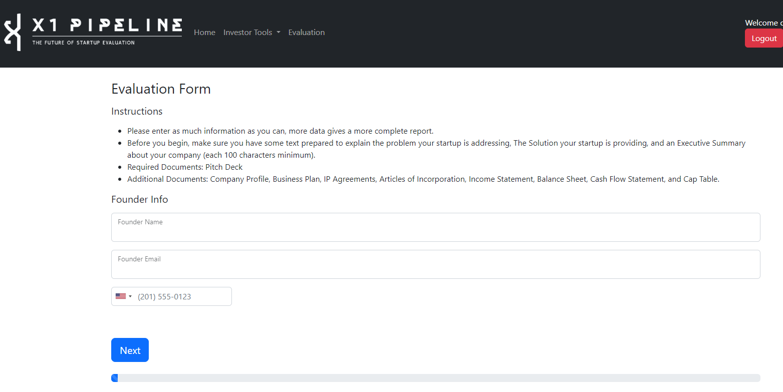Focus the Founder Email field
The width and height of the screenshot is (783, 392).
(x=435, y=264)
